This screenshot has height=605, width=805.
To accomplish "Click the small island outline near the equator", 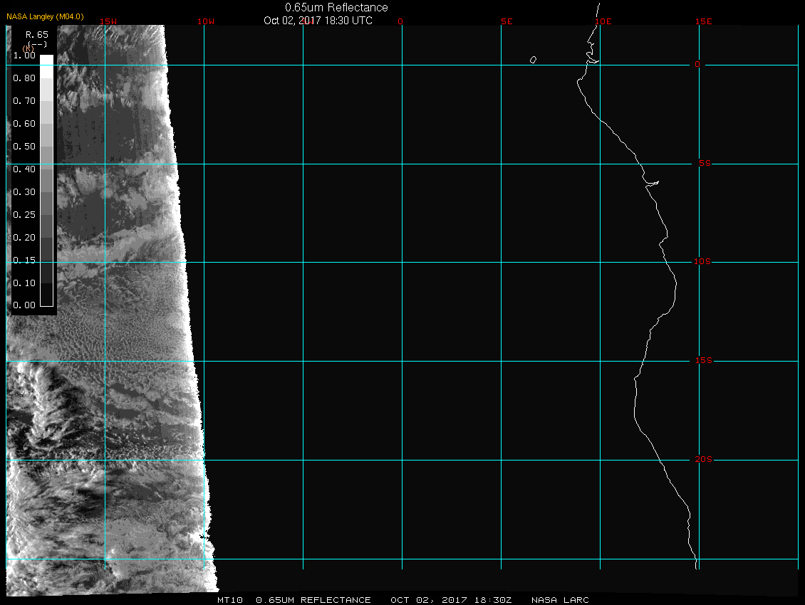I will point(533,60).
